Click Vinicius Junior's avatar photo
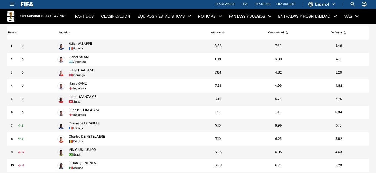This screenshot has width=376, height=173. point(61,152)
